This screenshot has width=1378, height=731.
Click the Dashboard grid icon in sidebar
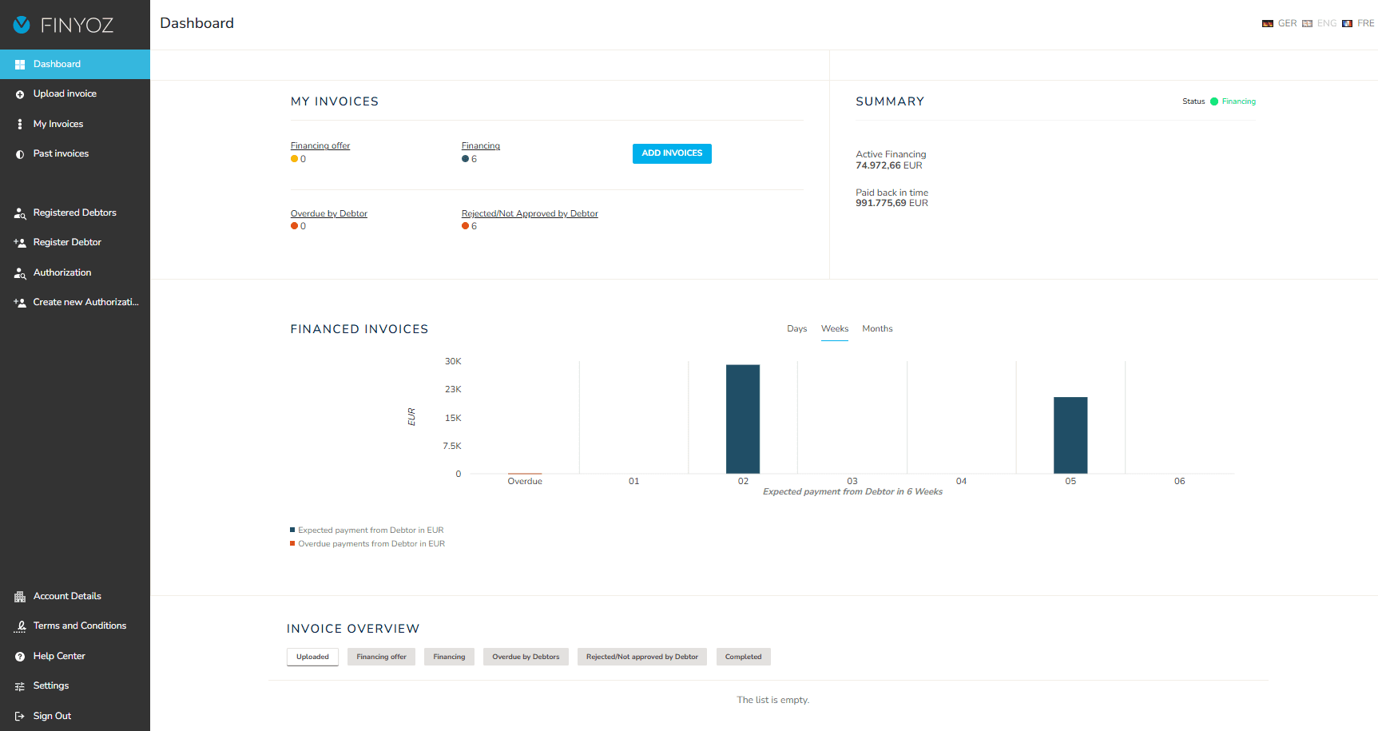[20, 65]
